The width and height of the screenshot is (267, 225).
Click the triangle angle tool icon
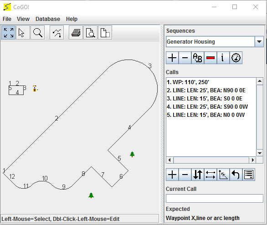point(223,175)
